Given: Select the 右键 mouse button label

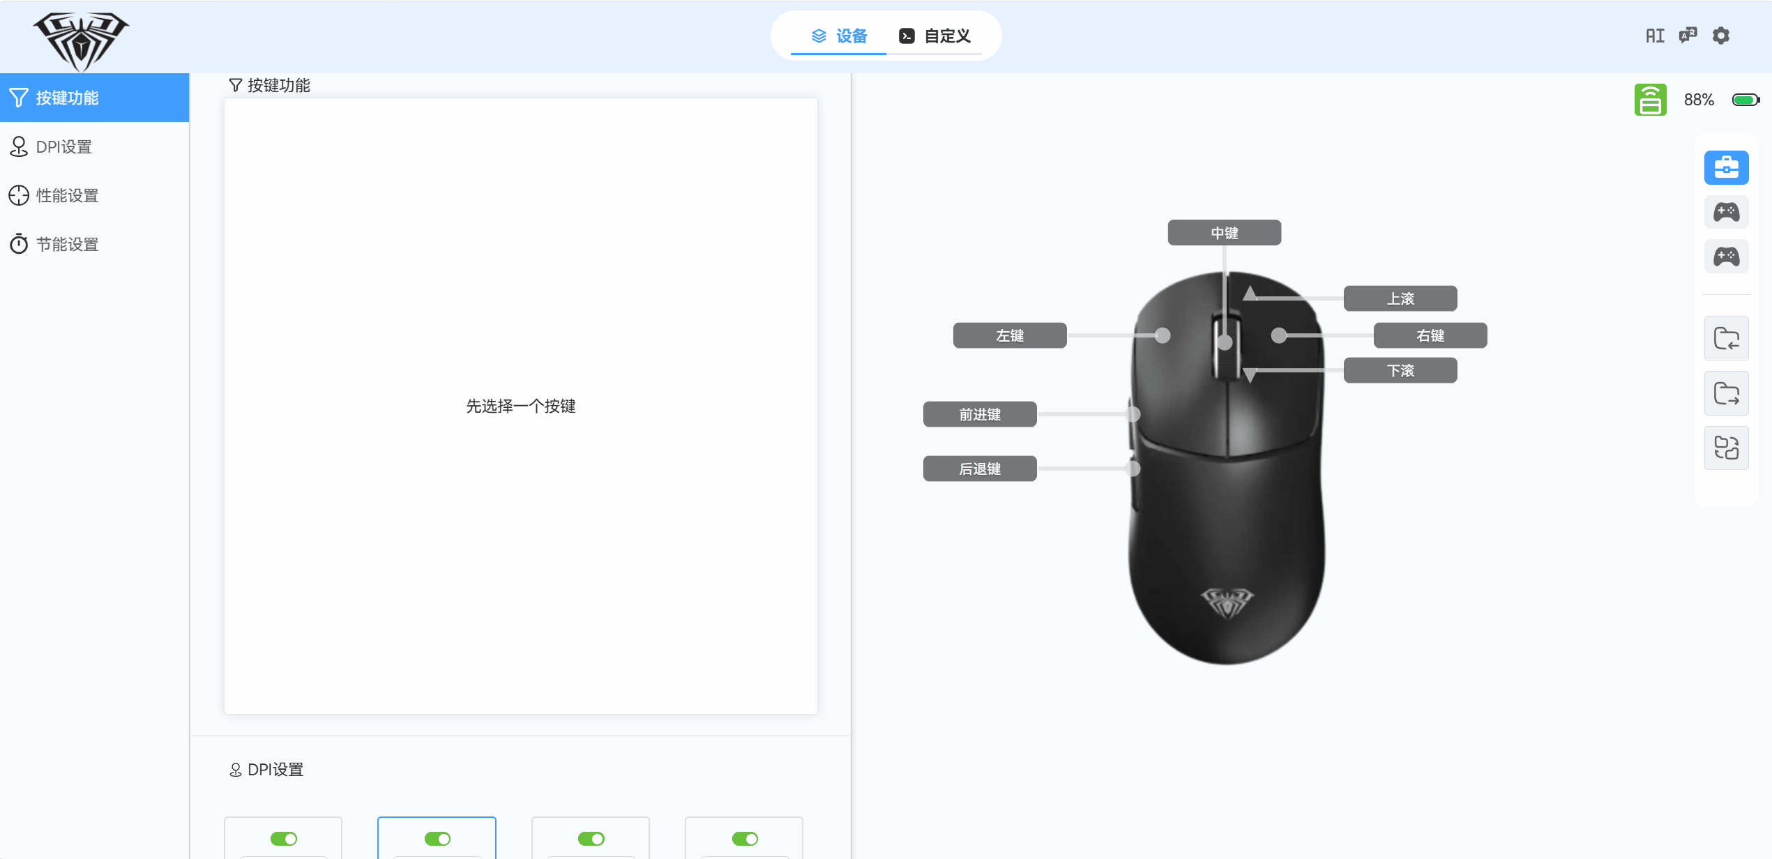Looking at the screenshot, I should [x=1430, y=335].
